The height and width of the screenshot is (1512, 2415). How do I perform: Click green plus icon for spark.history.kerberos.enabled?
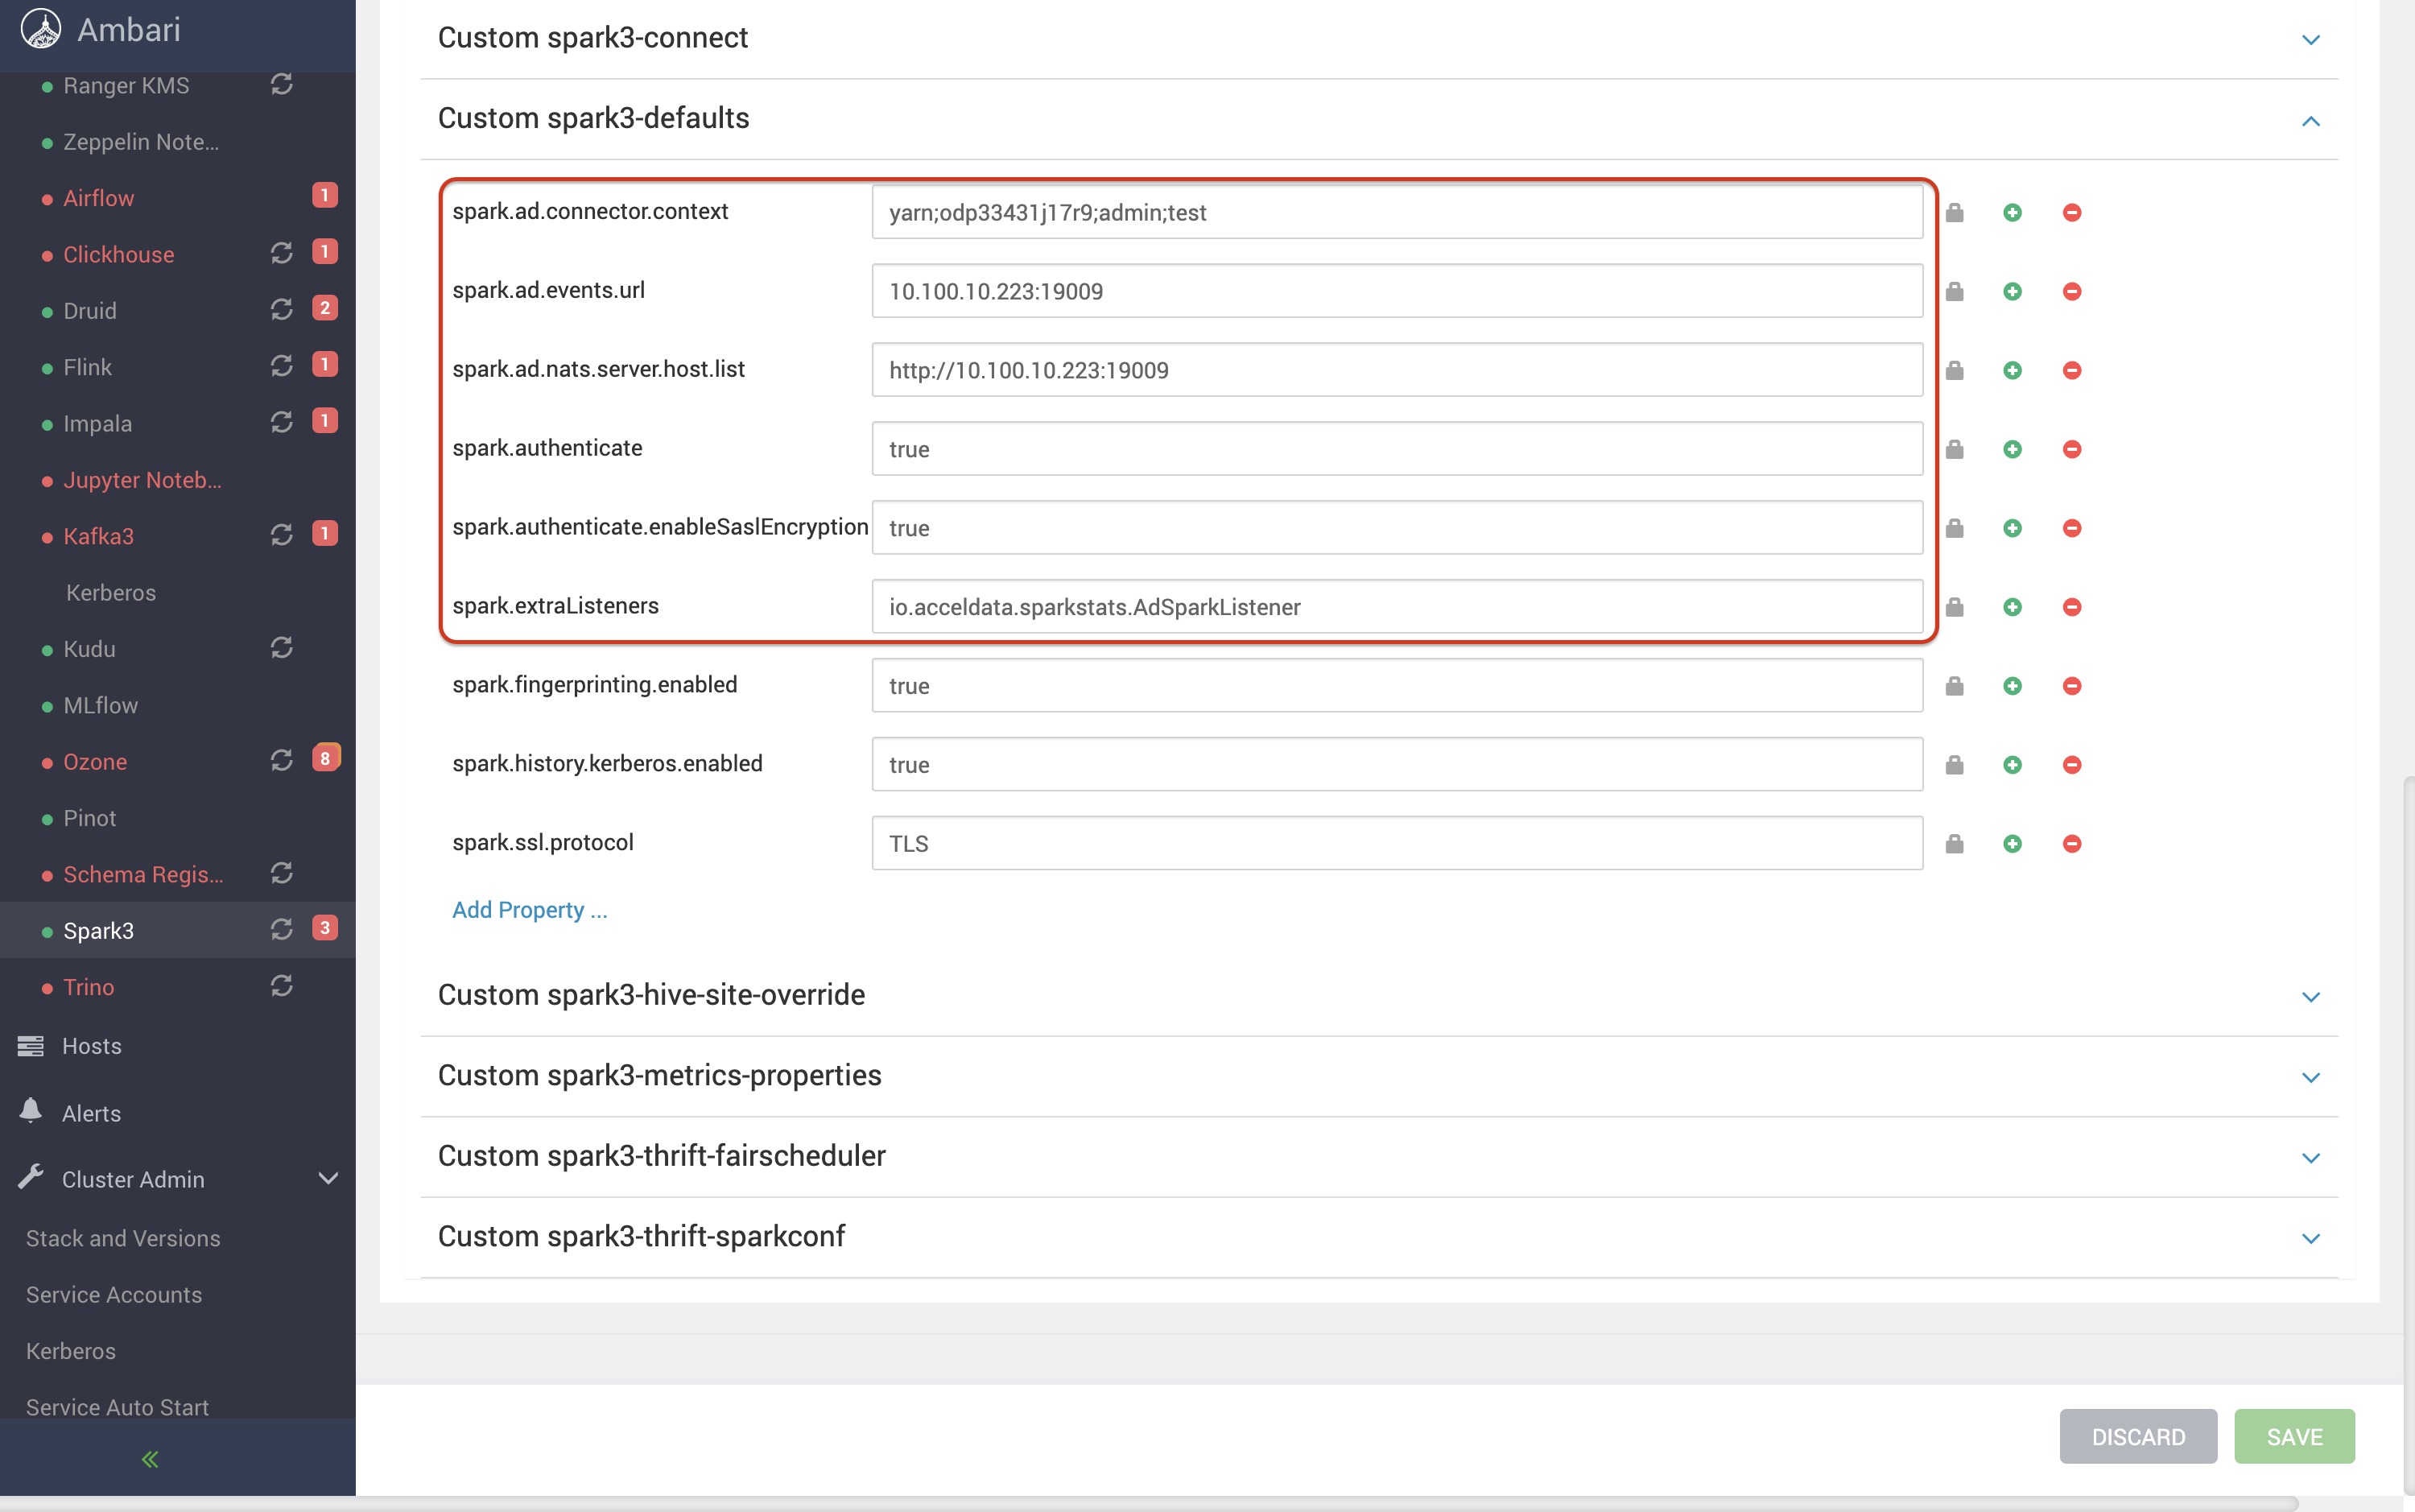(x=2013, y=765)
